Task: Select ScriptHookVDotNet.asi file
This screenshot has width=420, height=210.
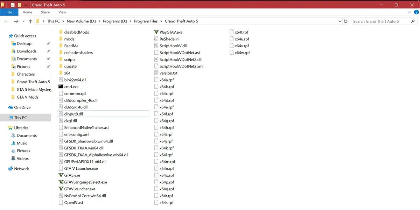Action: pyautogui.click(x=177, y=52)
